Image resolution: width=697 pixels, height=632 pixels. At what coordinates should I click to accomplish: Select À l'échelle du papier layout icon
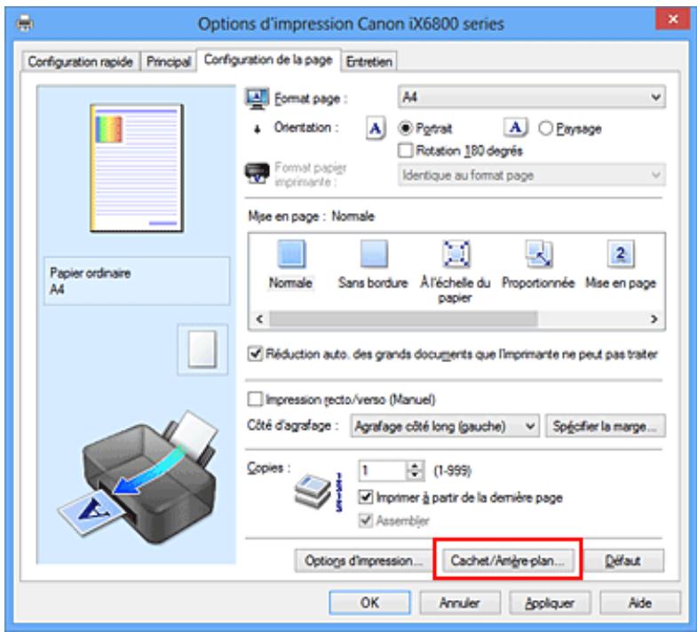(455, 254)
